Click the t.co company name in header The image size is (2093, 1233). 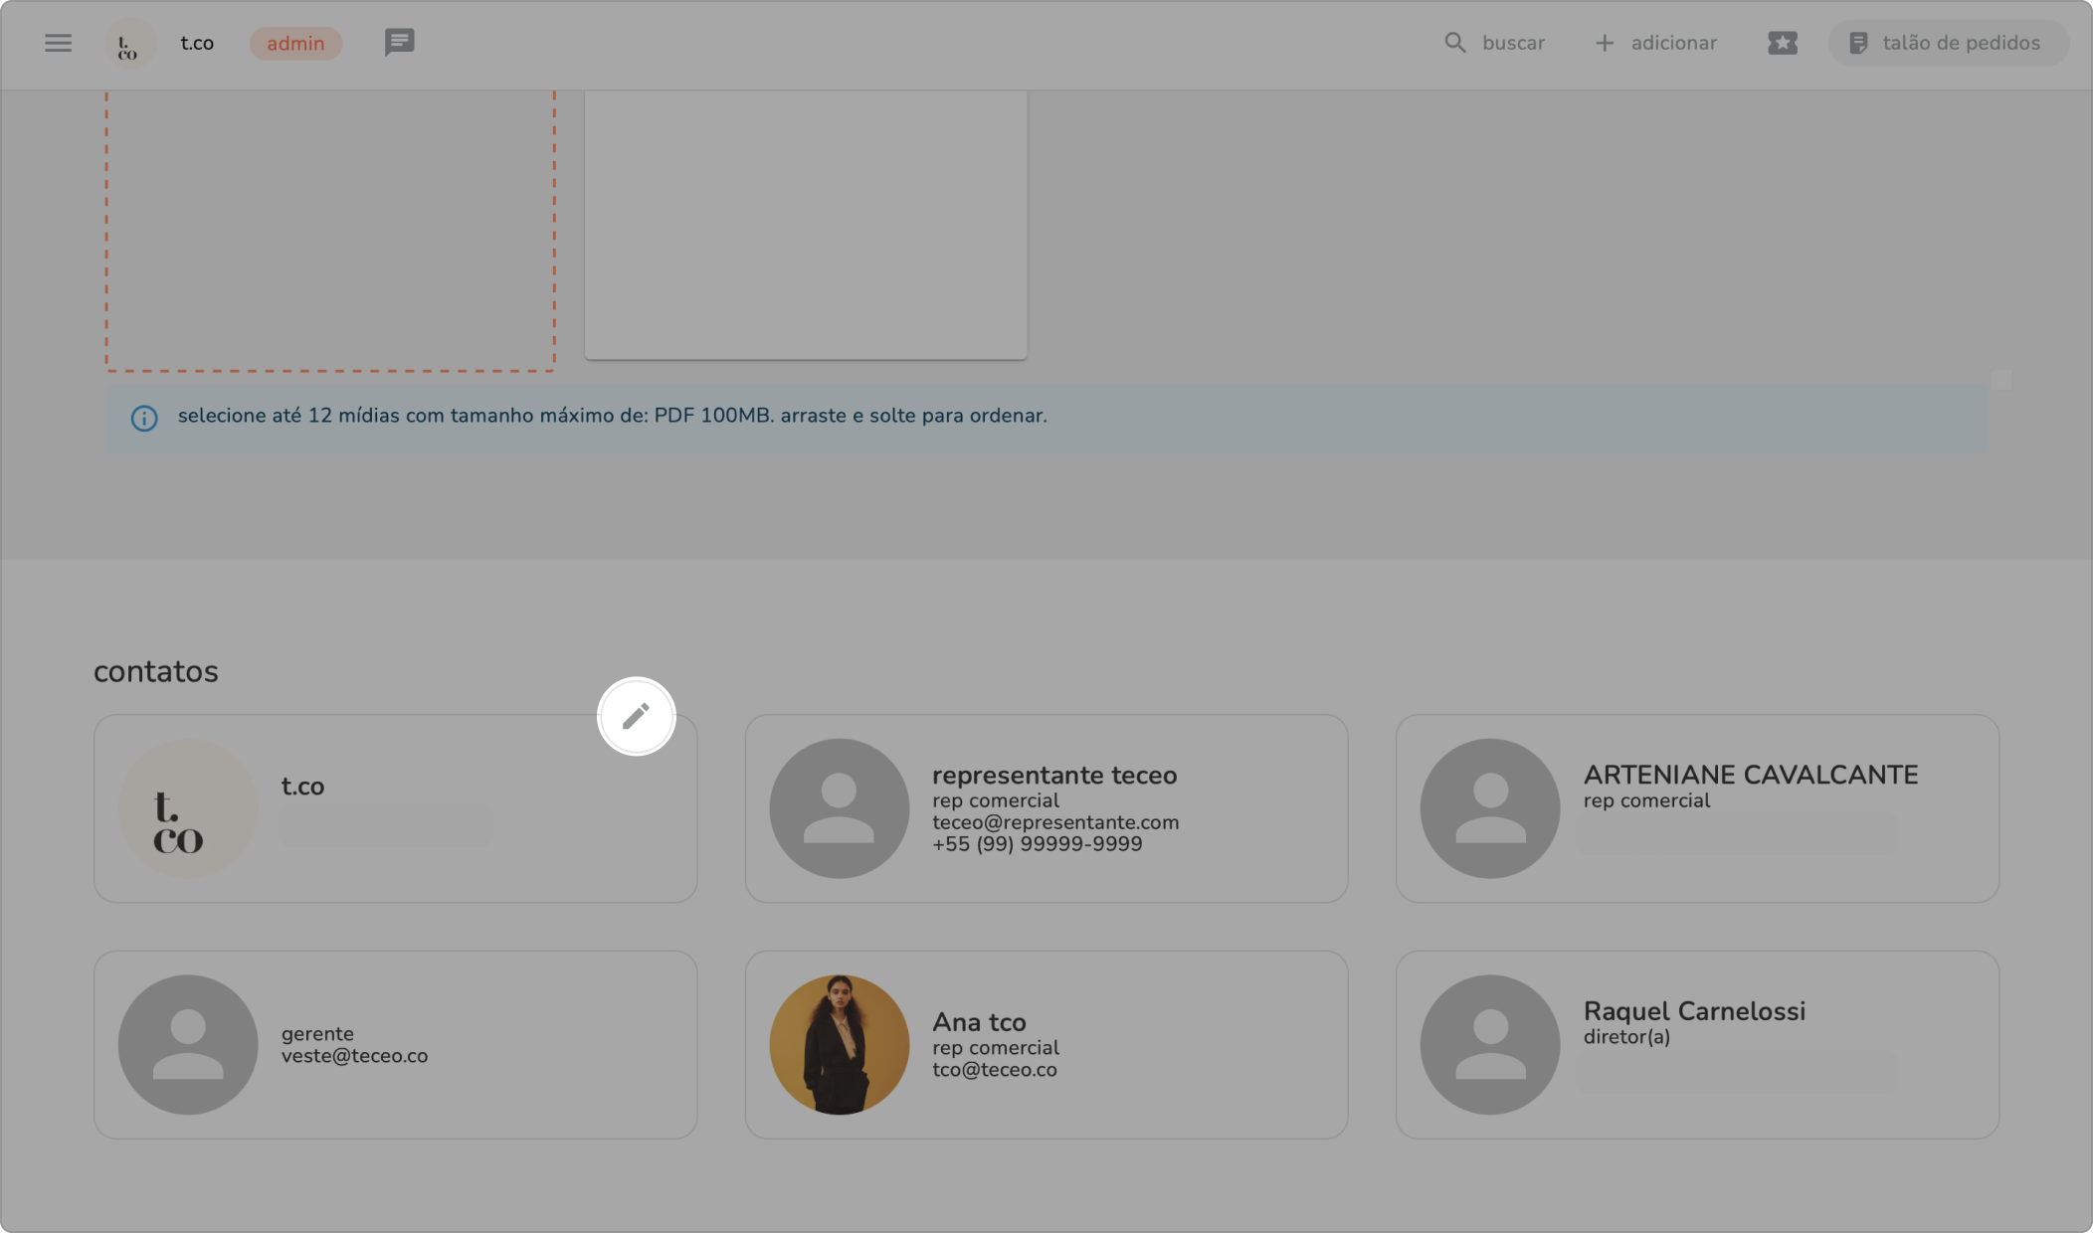(x=197, y=43)
